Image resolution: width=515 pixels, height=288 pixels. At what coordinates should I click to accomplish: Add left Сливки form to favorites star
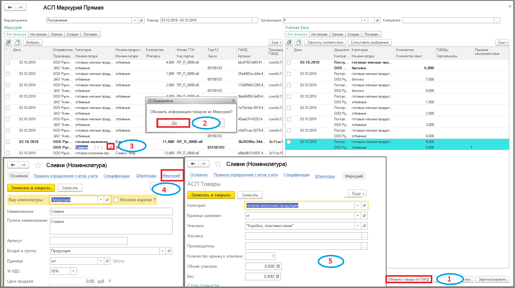(x=38, y=165)
